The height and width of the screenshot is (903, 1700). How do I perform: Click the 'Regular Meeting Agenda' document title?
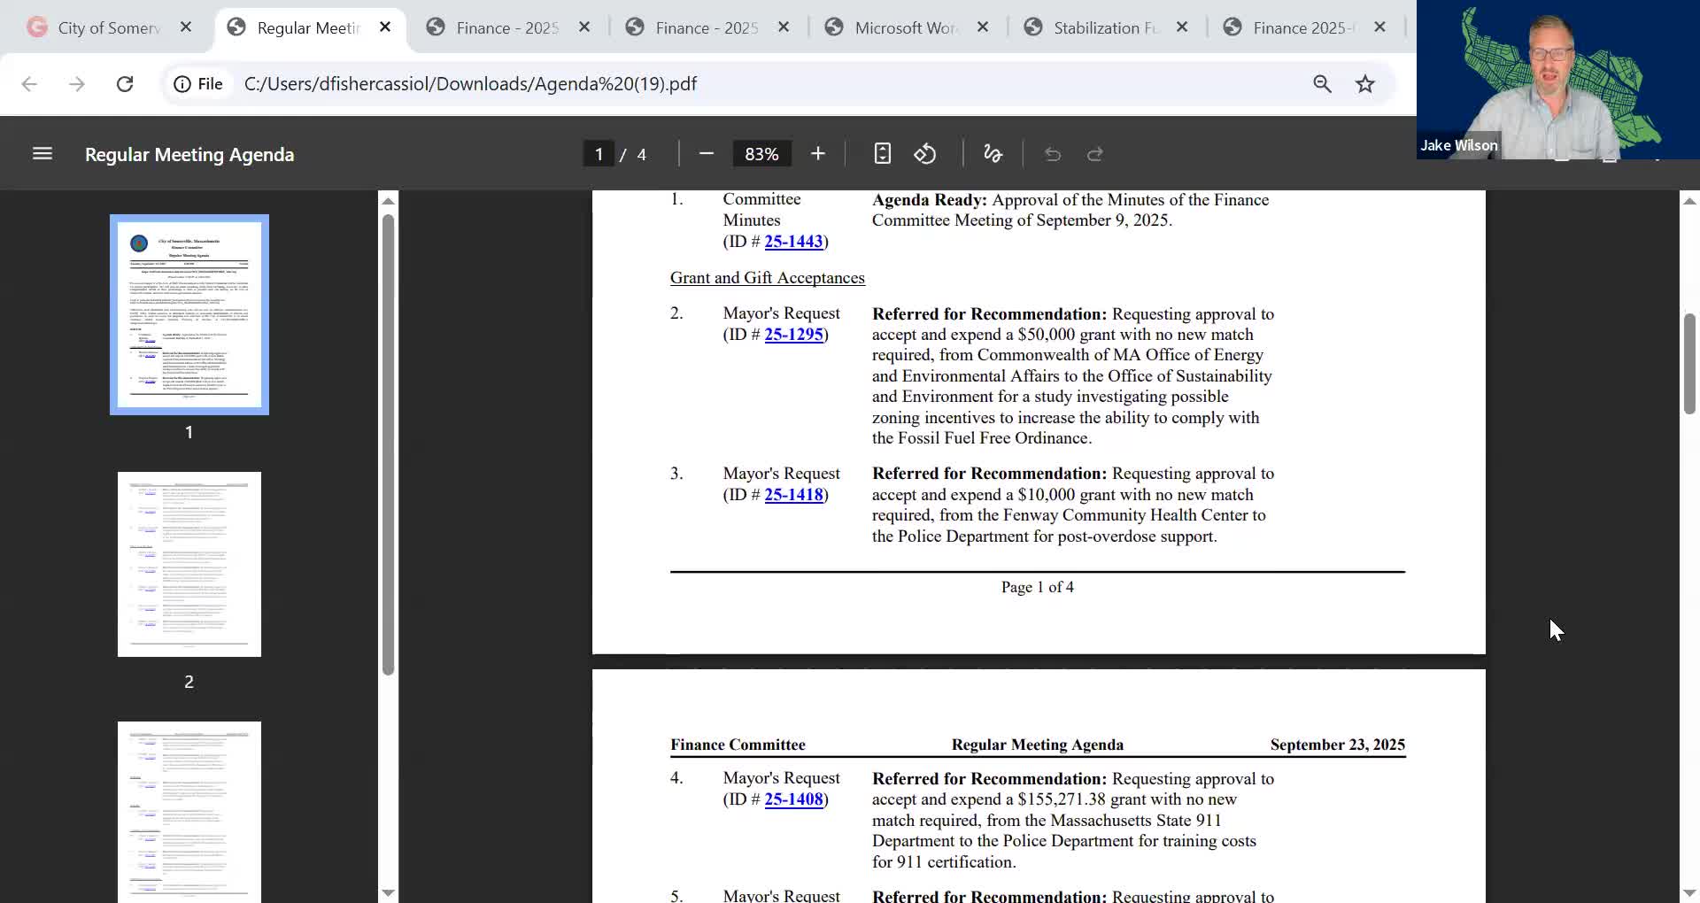click(x=189, y=154)
